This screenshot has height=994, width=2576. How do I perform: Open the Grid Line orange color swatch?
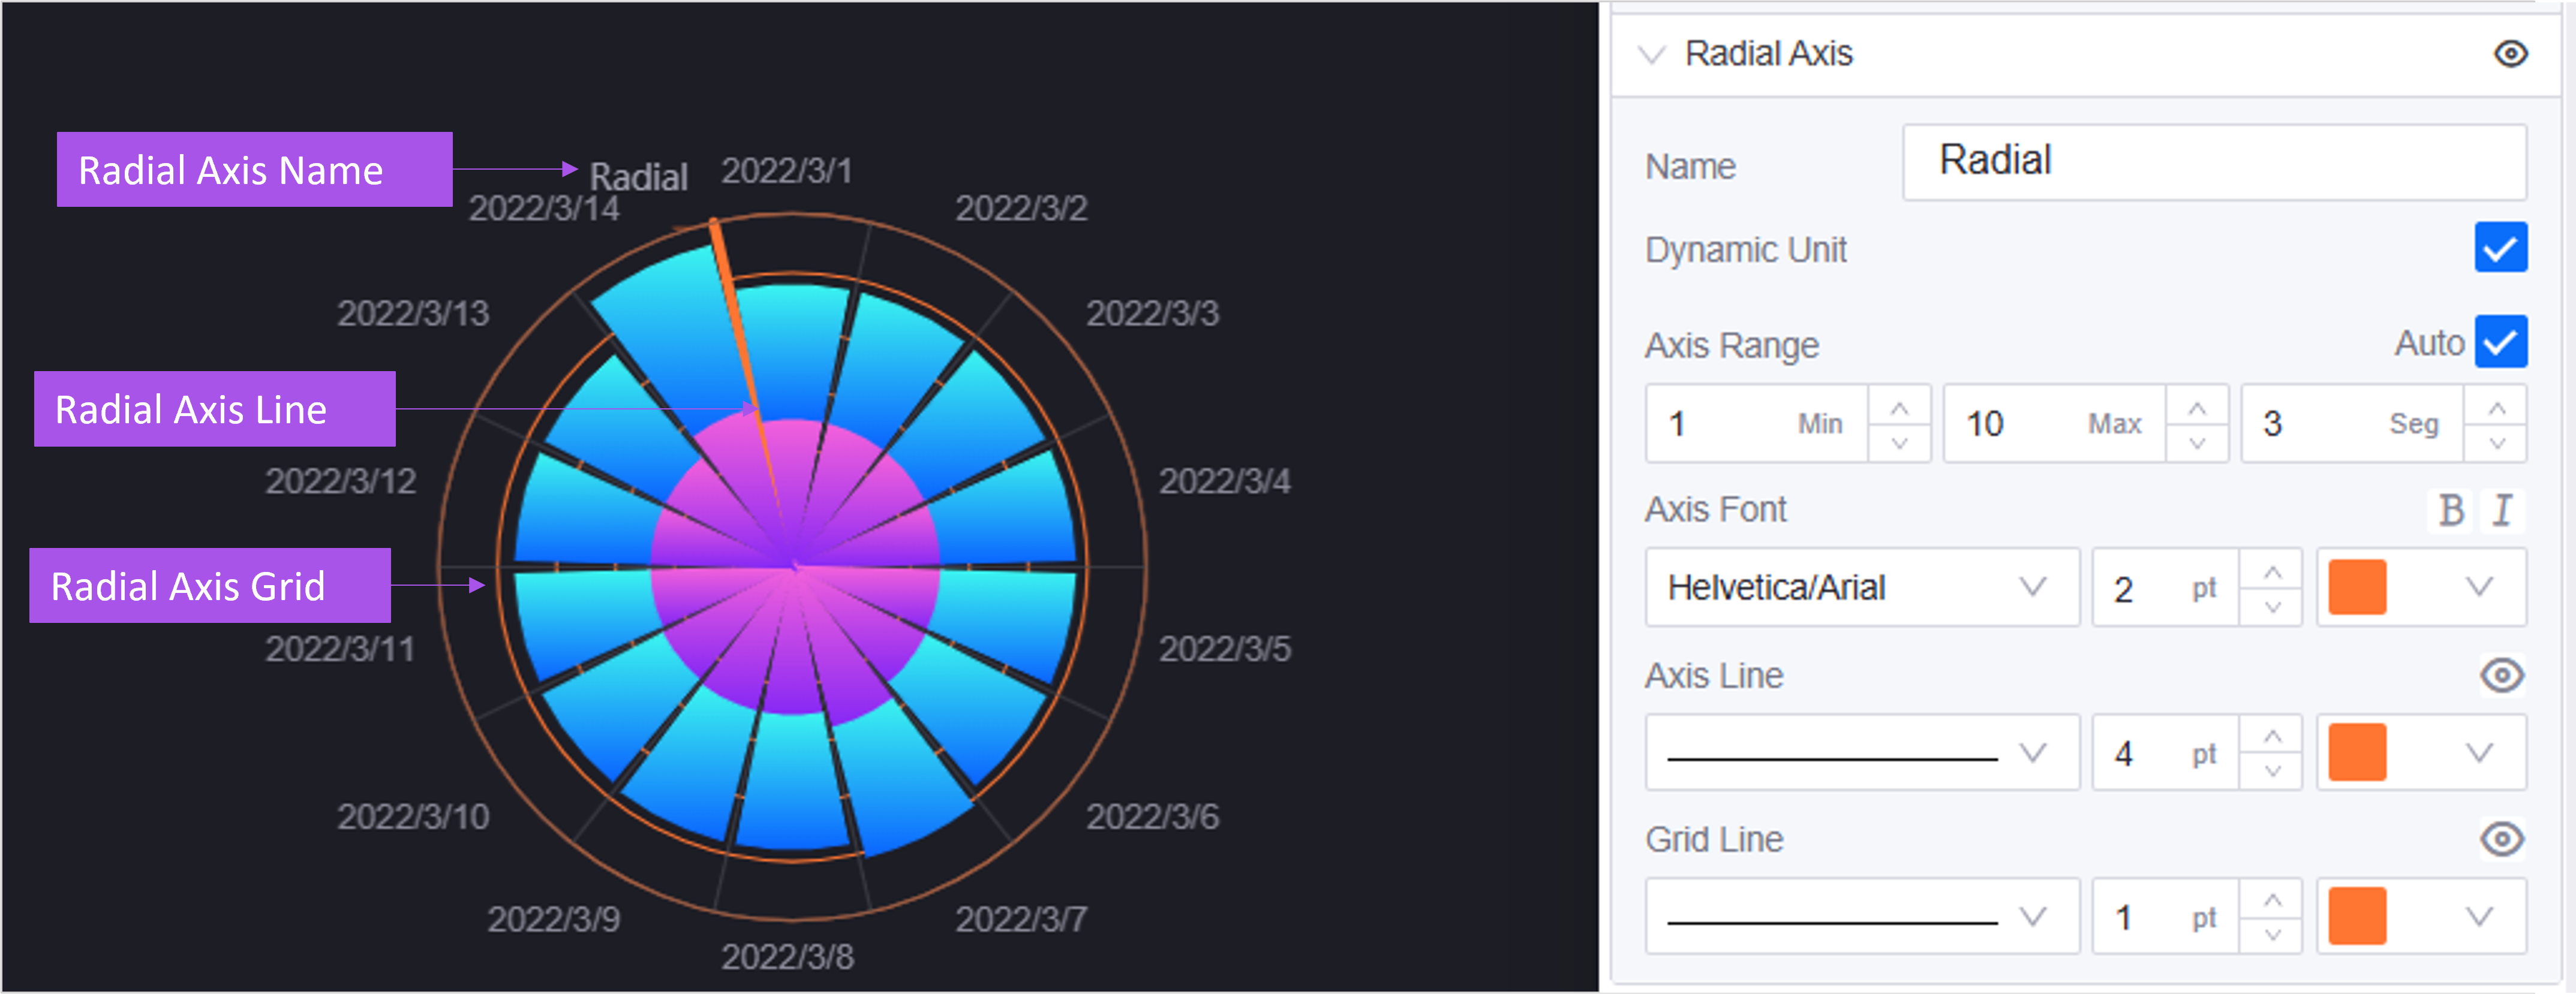tap(2357, 917)
